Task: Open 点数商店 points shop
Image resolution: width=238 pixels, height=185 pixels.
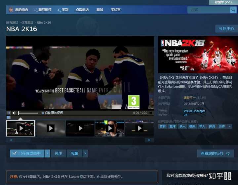Action: pyautogui.click(x=82, y=10)
